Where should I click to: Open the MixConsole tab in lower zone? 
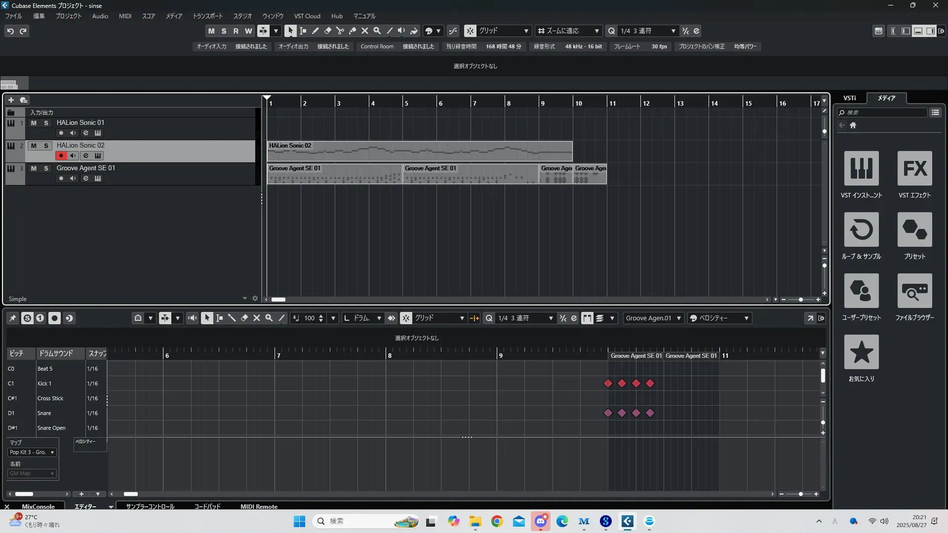(38, 507)
